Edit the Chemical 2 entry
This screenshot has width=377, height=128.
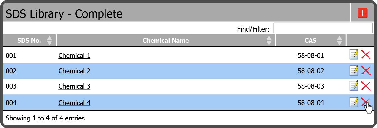[354, 70]
